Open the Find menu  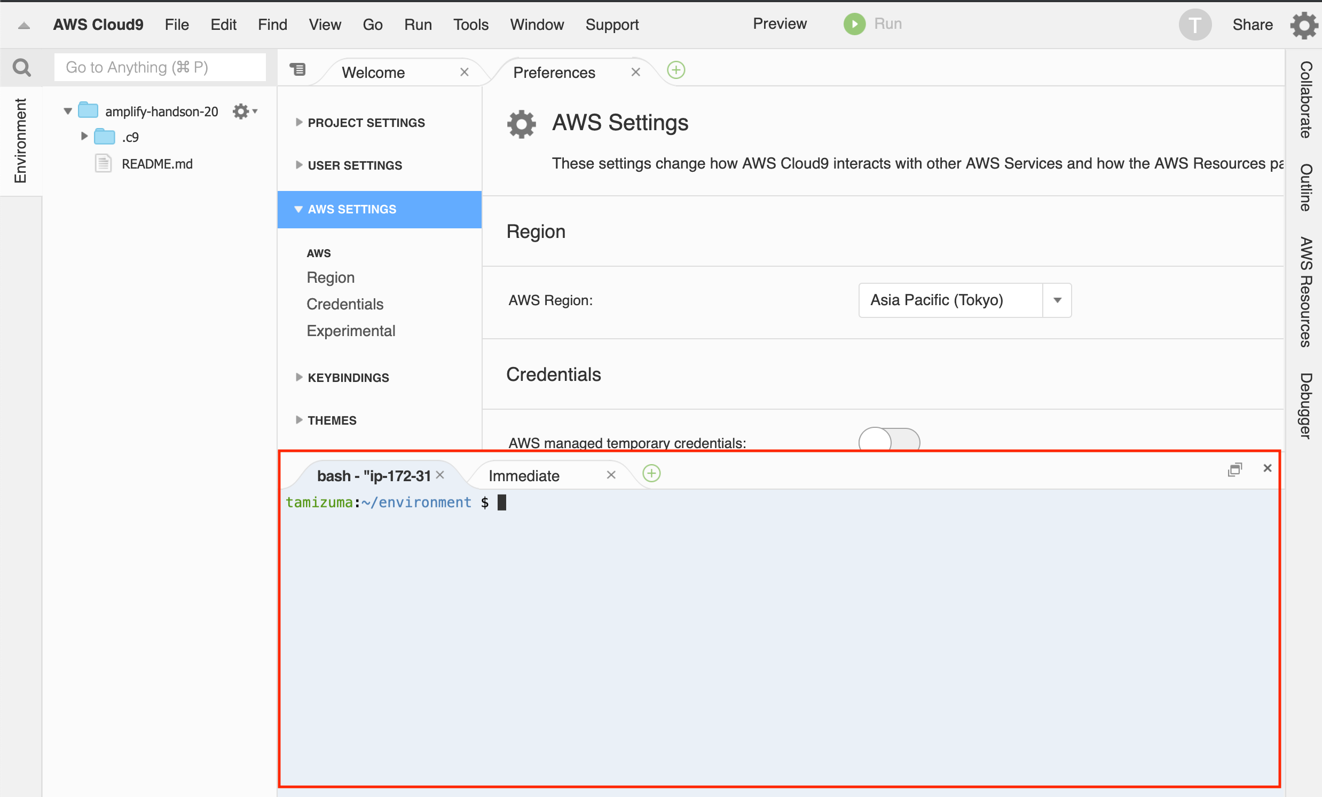coord(272,25)
